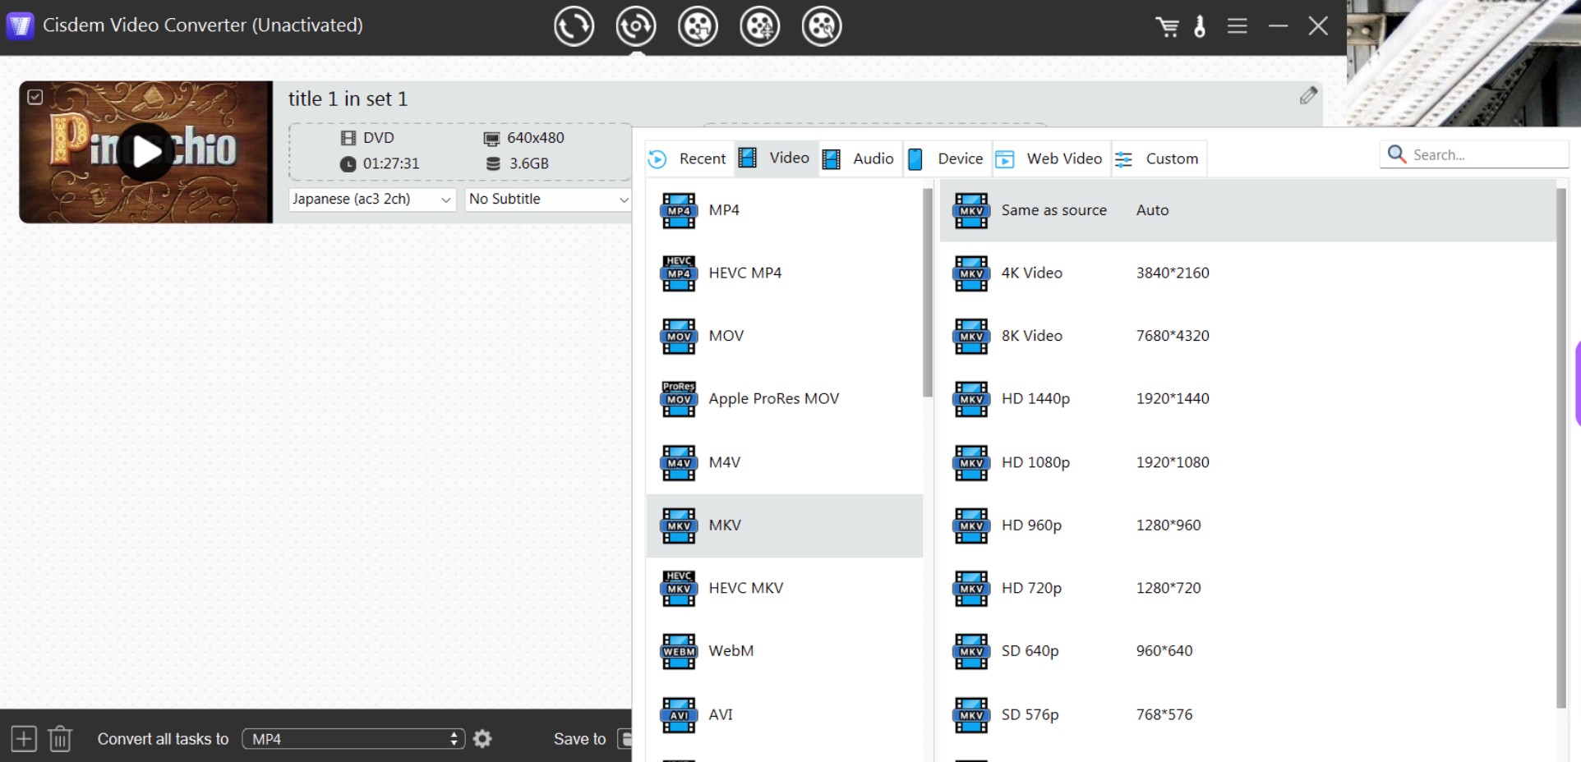Switch to the Recent tab
The width and height of the screenshot is (1581, 762).
(x=689, y=158)
